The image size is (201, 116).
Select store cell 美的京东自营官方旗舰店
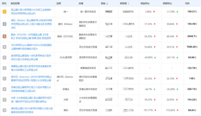point(88,24)
